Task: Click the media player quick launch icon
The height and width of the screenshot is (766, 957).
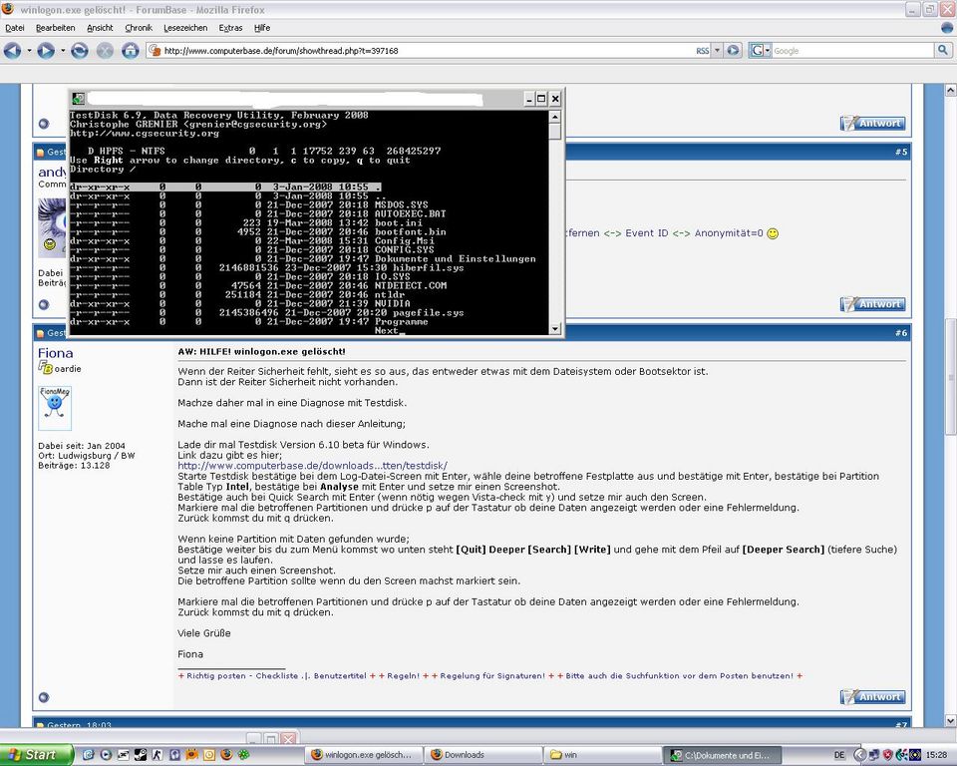Action: (x=106, y=755)
